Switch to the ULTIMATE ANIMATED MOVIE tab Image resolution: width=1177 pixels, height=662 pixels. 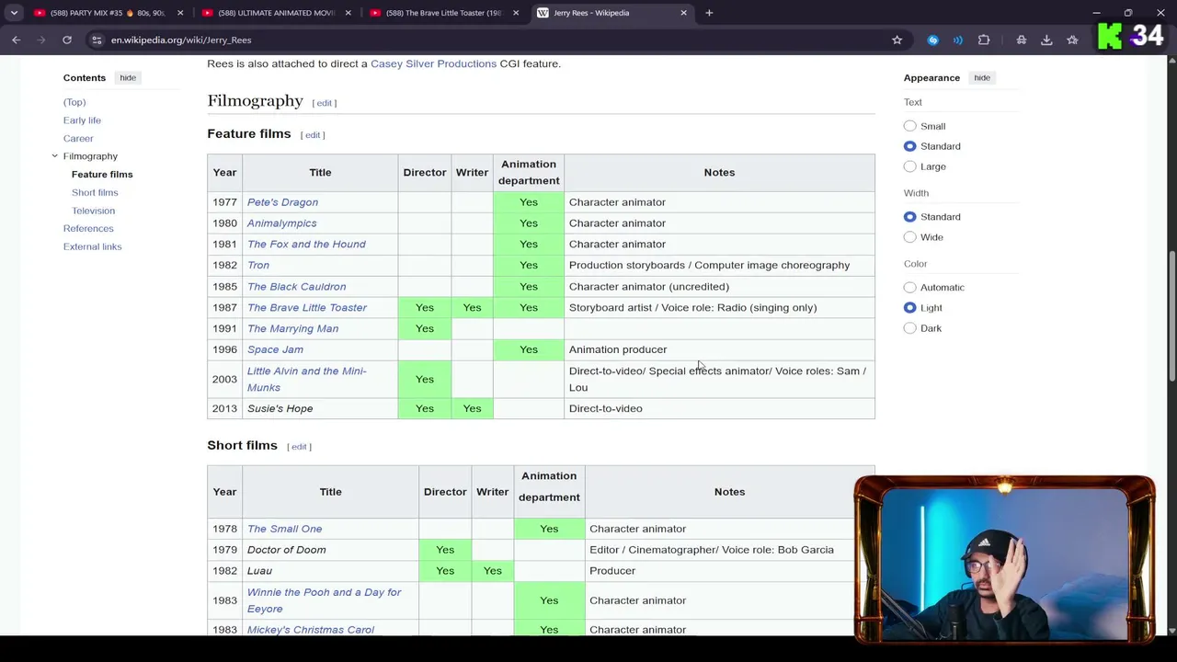coord(274,13)
